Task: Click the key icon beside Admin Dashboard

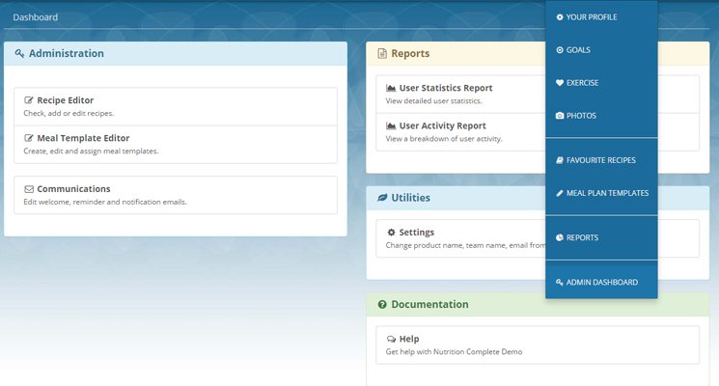Action: (560, 282)
